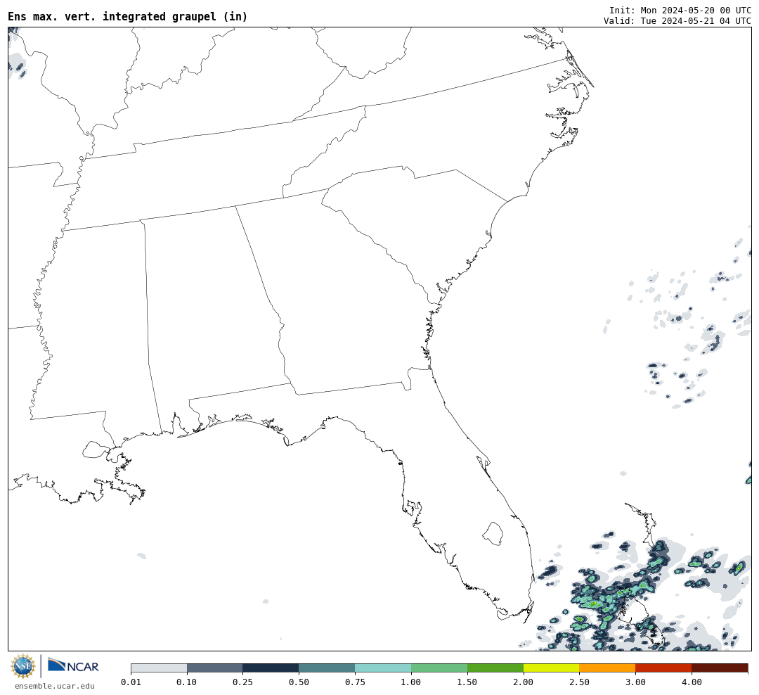Click Lake Okeechobee outline in Florida
This screenshot has width=759, height=695.
493,534
